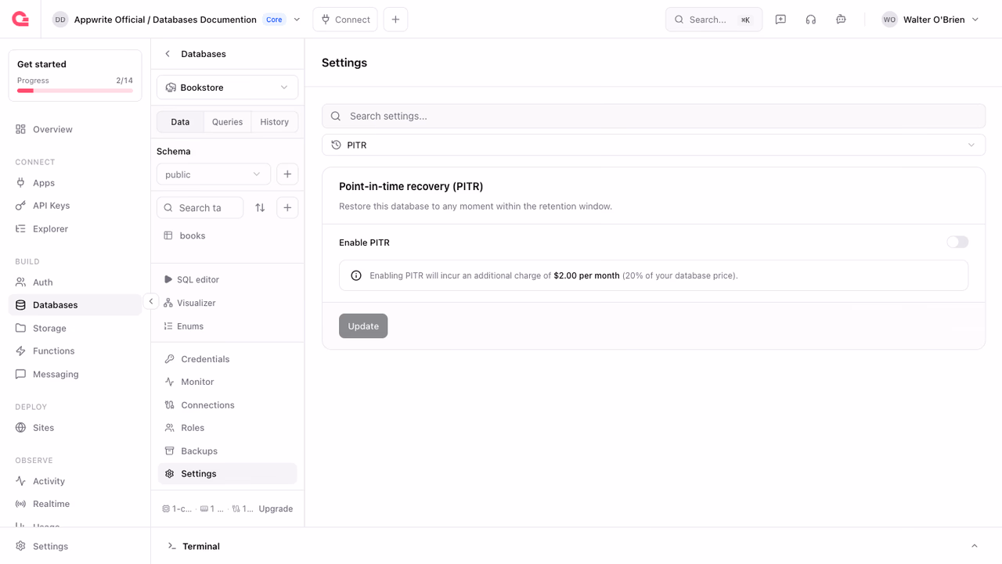The height and width of the screenshot is (564, 1002).
Task: Click the sort tables icon
Action: click(x=260, y=208)
